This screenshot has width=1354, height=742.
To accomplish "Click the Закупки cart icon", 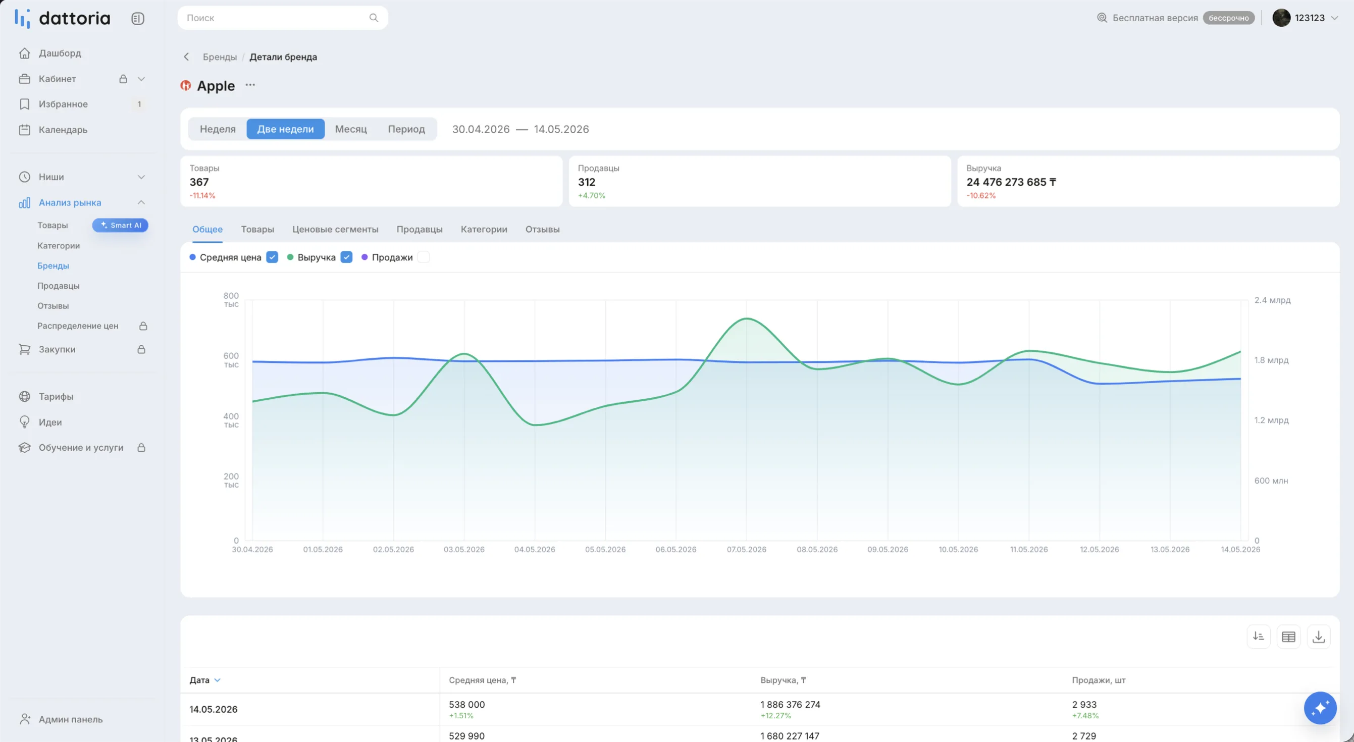I will point(25,349).
